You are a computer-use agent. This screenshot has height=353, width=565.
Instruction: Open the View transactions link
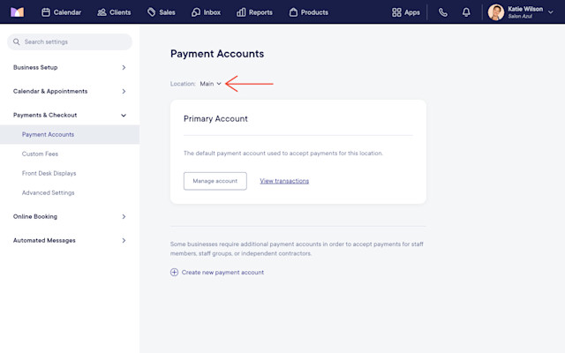tap(284, 181)
